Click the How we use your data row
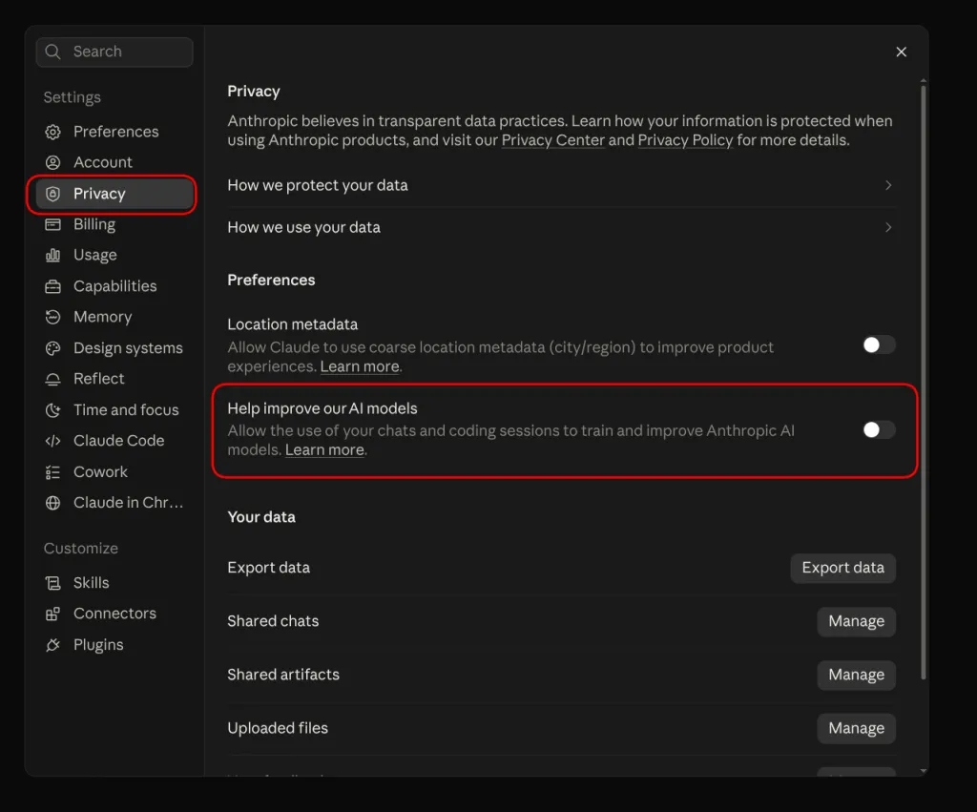 tap(561, 227)
